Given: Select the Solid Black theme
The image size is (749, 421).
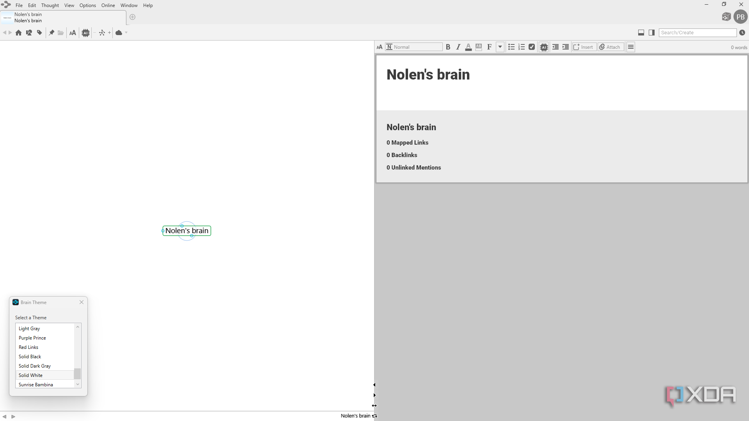Looking at the screenshot, I should click(45, 357).
